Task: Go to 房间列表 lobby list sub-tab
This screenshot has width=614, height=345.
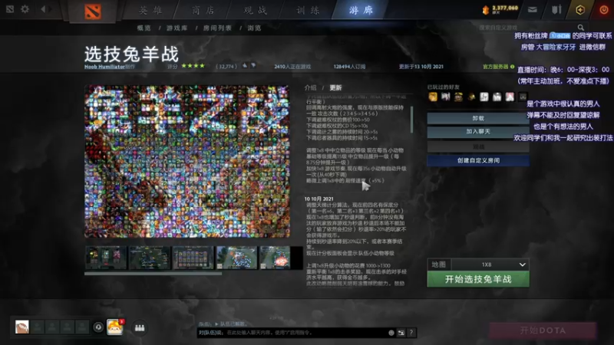Action: click(217, 28)
